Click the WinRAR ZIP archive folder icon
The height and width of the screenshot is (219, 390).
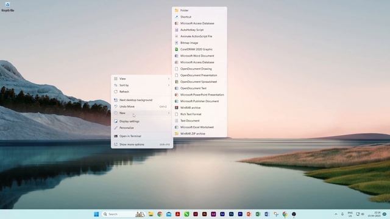click(177, 134)
